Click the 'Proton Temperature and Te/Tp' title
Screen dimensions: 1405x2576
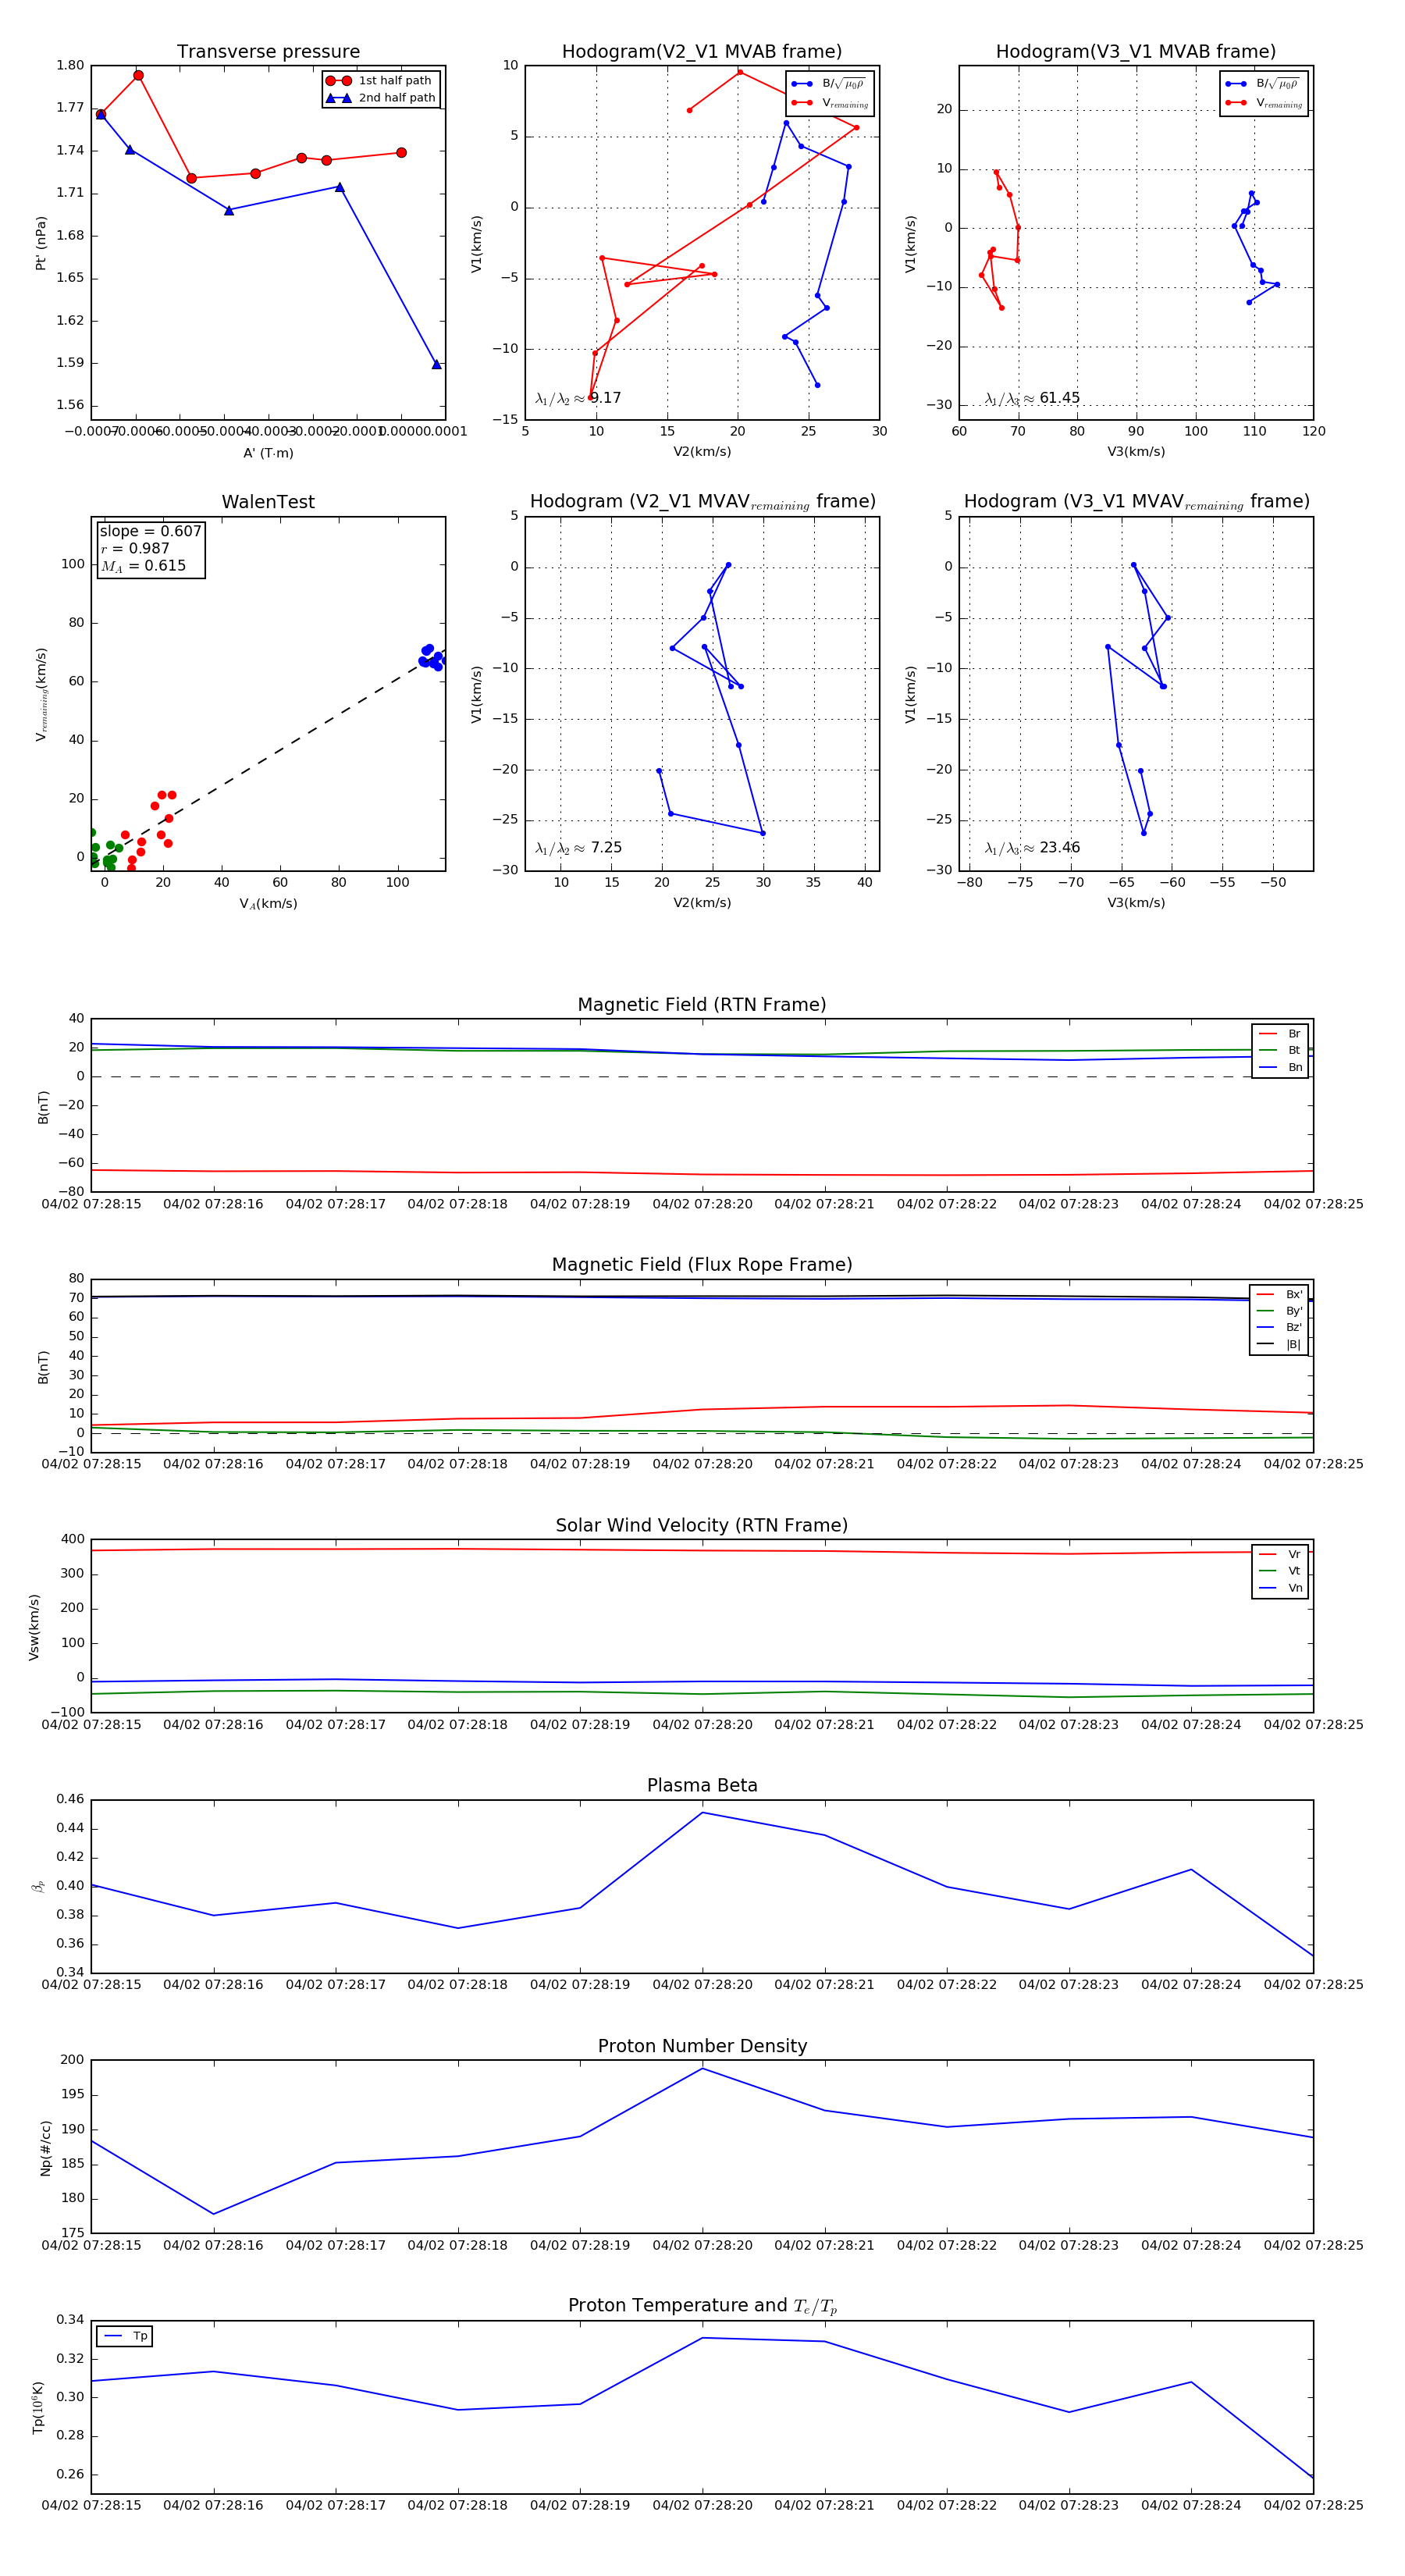point(702,2306)
